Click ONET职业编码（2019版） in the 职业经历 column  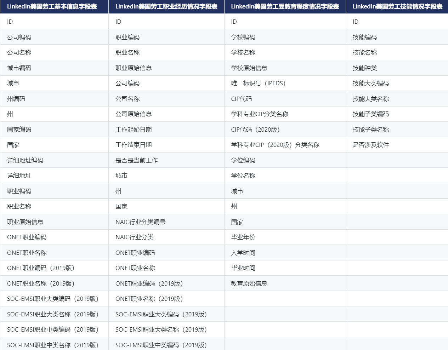coord(166,283)
